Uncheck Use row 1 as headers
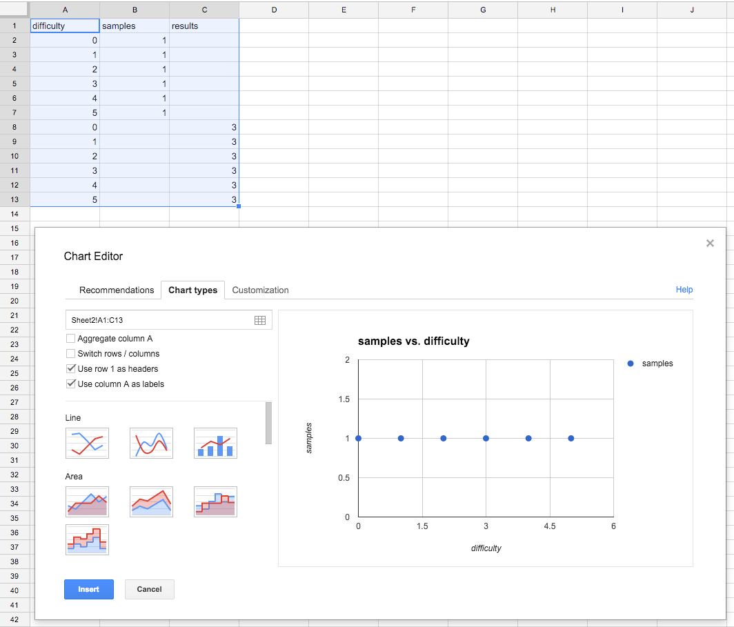The image size is (734, 627). pos(70,369)
